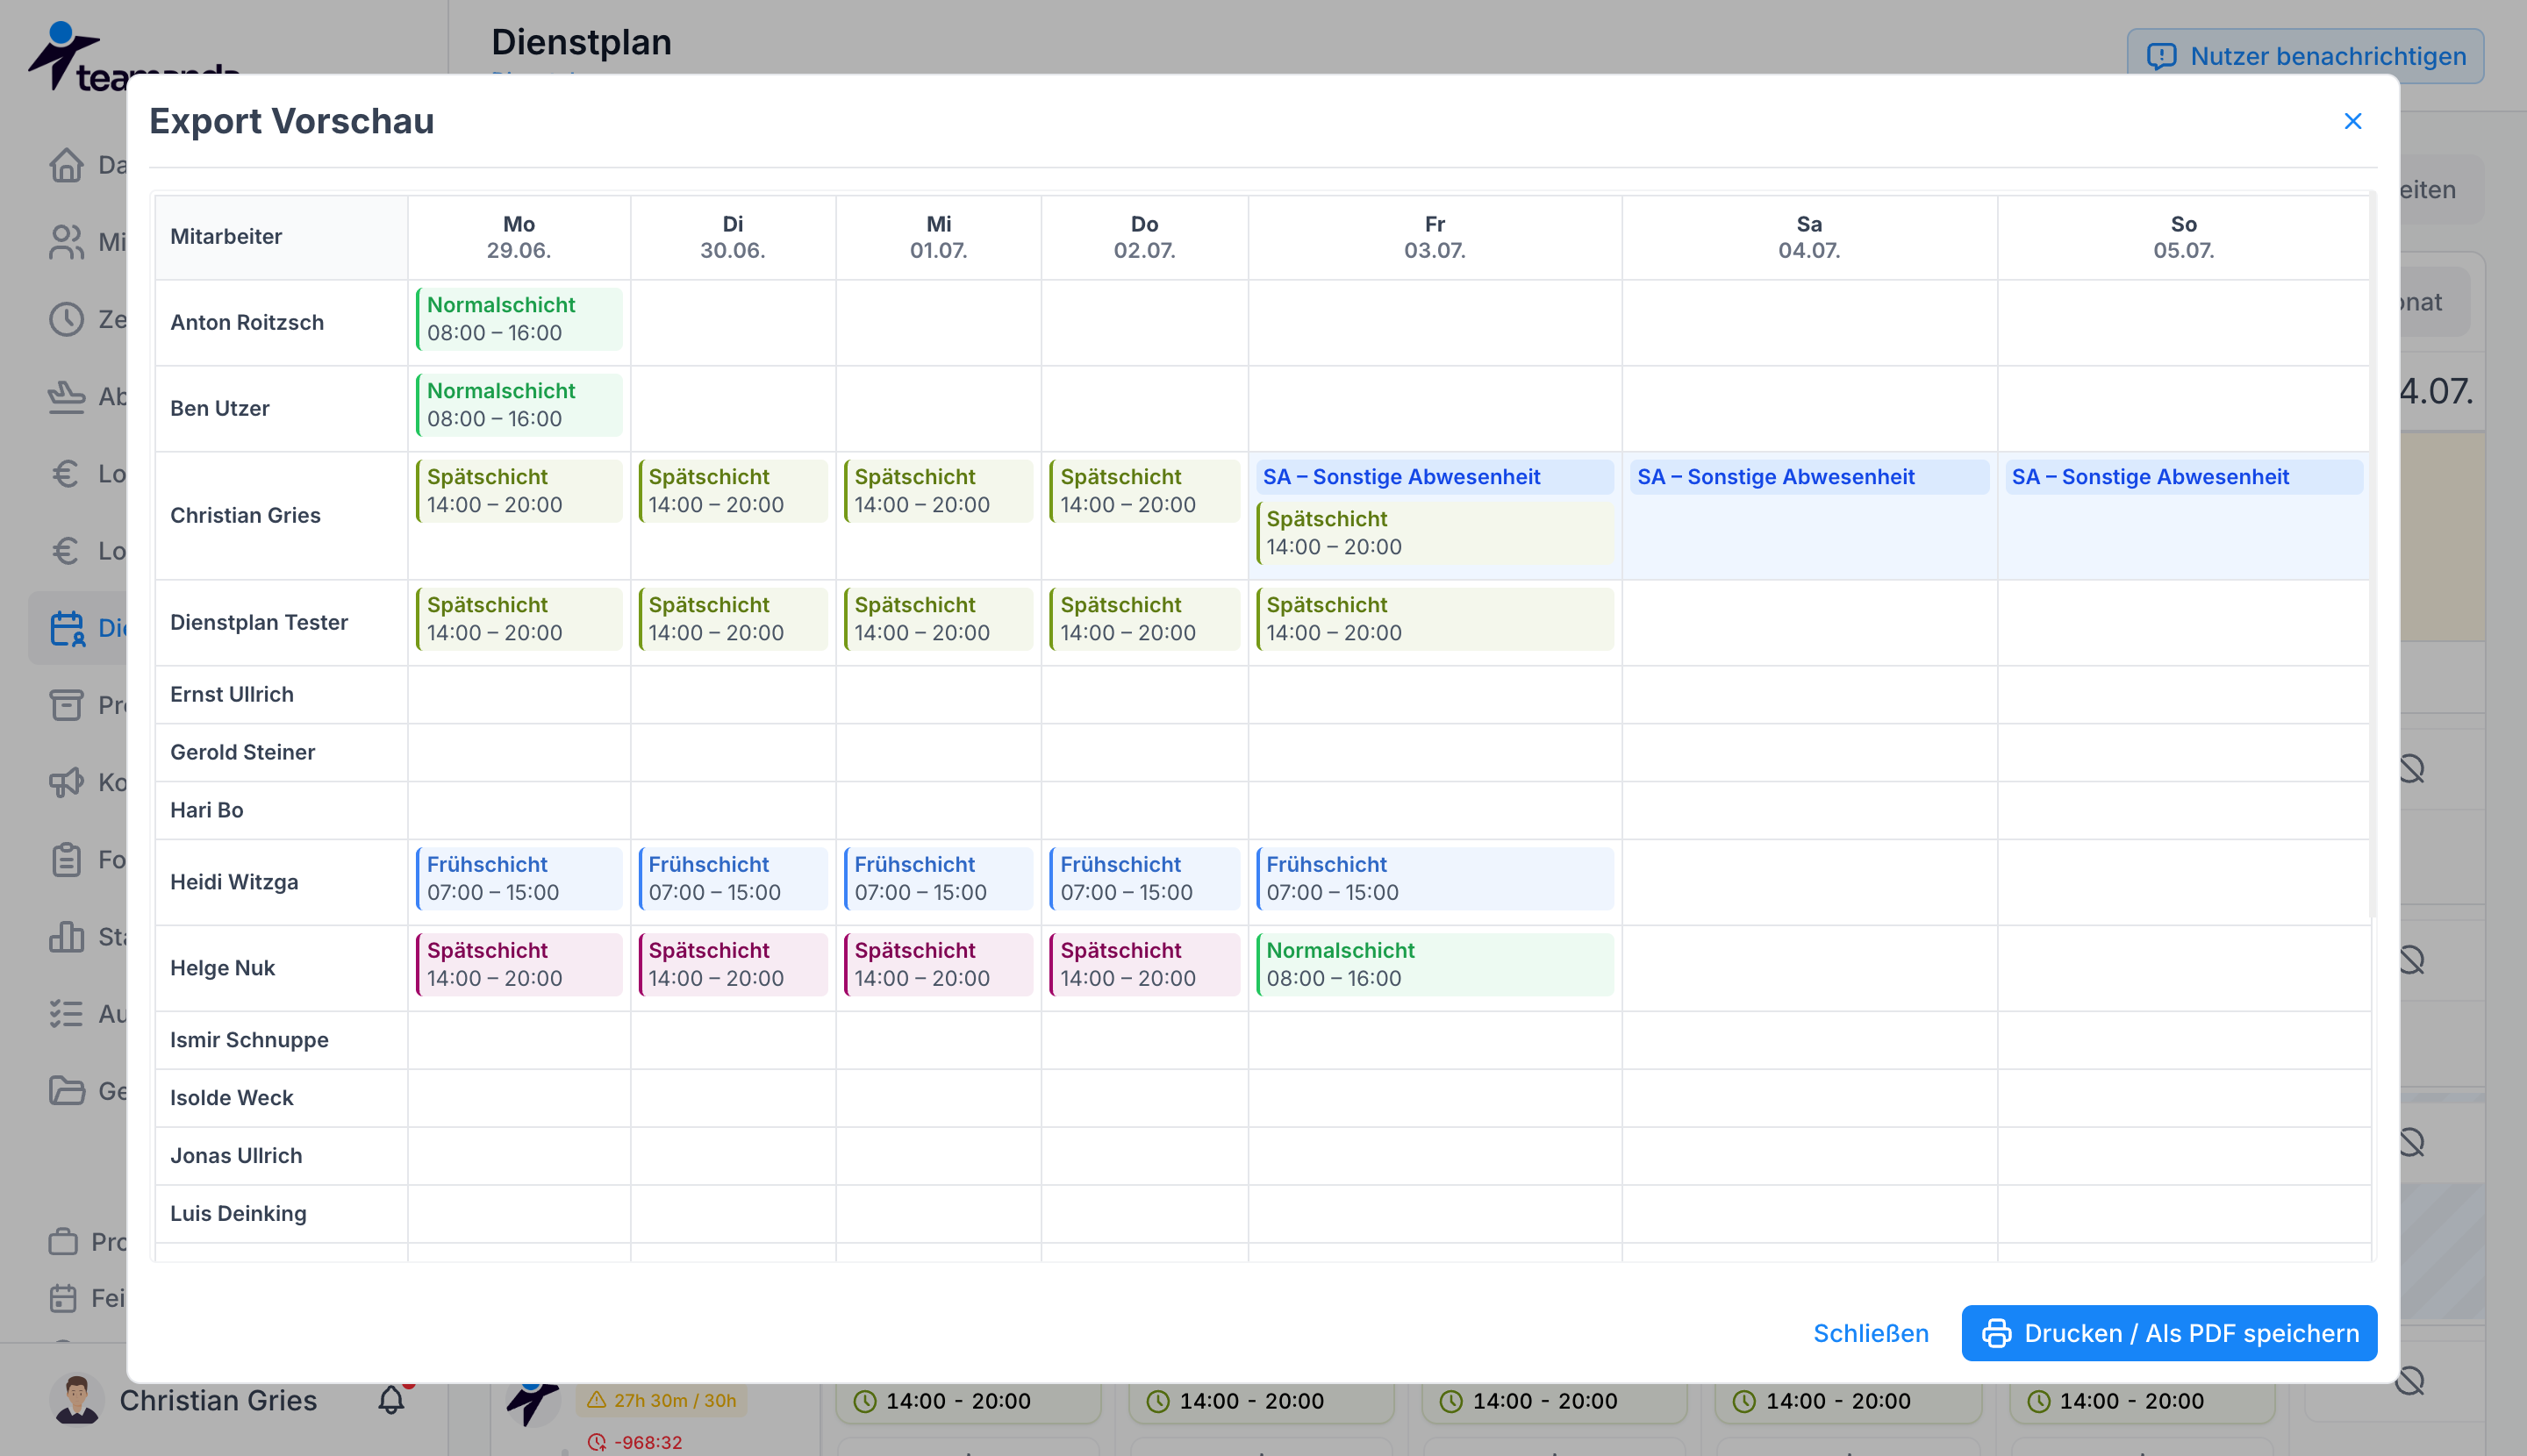Click Heidi Witzga Frühschicht on Friday
Screen dimensions: 2527x1456
click(x=1435, y=878)
